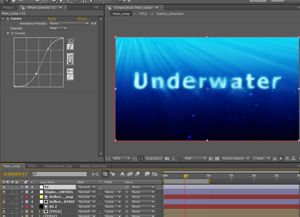This screenshot has height=217, width=300.
Task: Open blend Mode dropdown for BG 2 layer
Action: 86,206
